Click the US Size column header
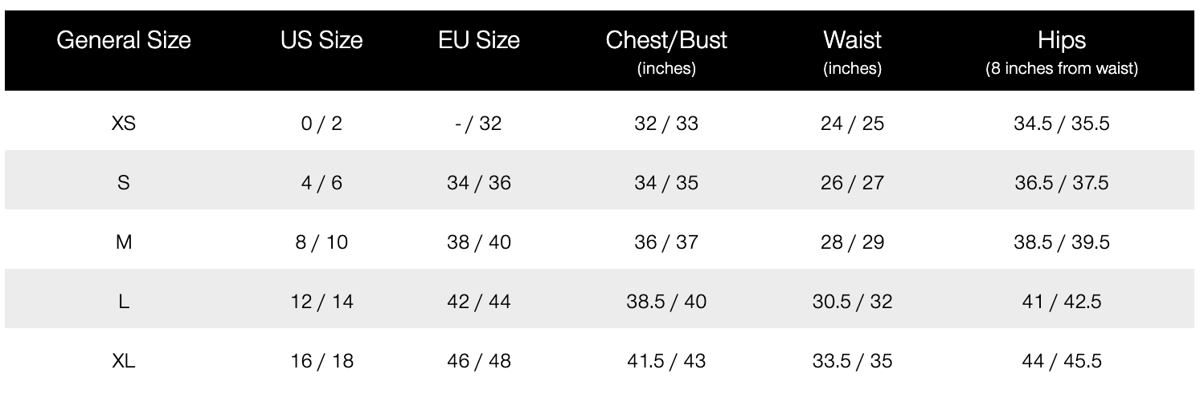 pos(322,40)
